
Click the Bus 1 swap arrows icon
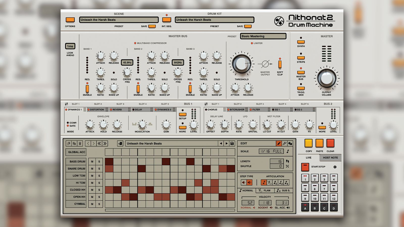click(66, 104)
